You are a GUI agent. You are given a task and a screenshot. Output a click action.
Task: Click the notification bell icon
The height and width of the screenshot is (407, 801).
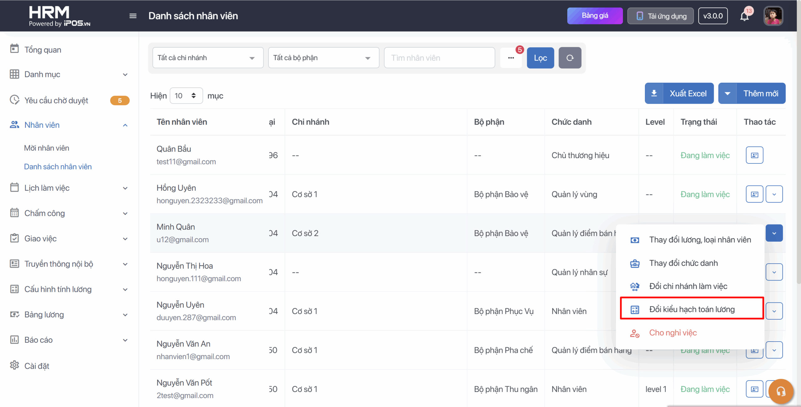tap(744, 16)
